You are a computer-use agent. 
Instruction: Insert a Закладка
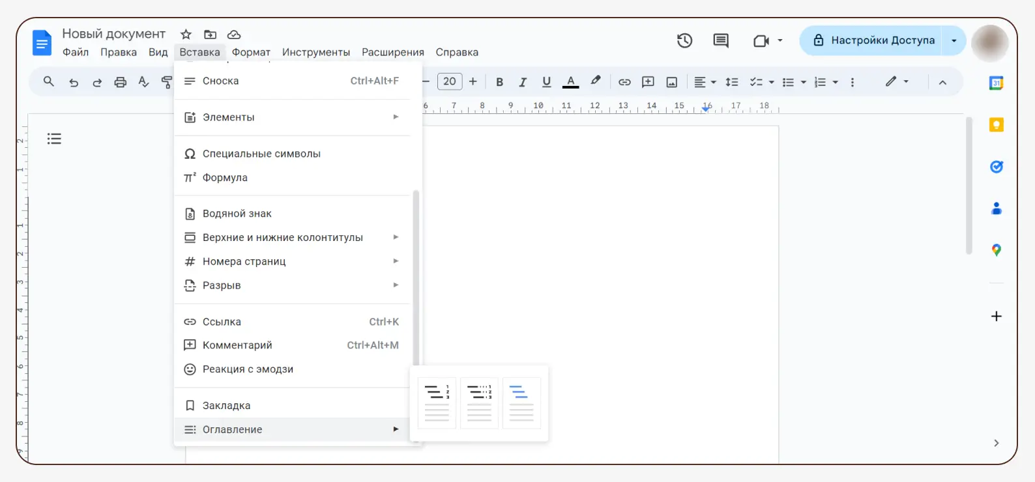click(293, 406)
